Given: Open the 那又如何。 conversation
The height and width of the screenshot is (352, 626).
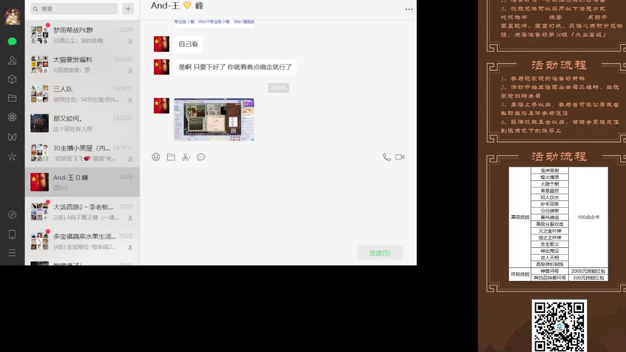Looking at the screenshot, I should point(82,123).
